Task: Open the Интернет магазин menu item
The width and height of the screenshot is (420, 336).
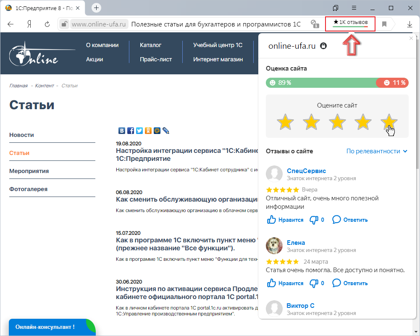Action: (218, 59)
